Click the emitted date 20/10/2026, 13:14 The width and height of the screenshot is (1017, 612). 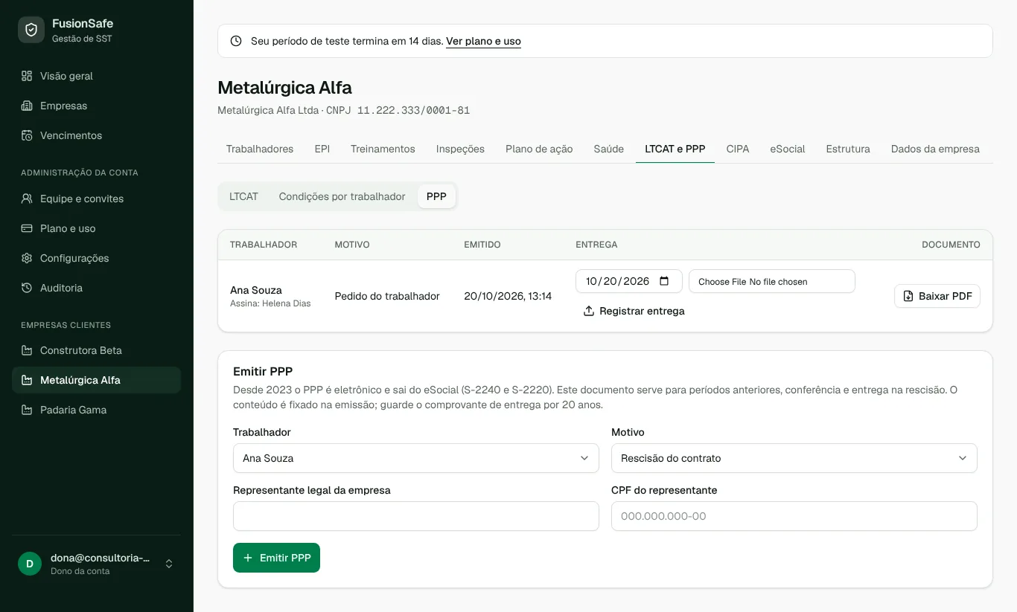click(508, 296)
